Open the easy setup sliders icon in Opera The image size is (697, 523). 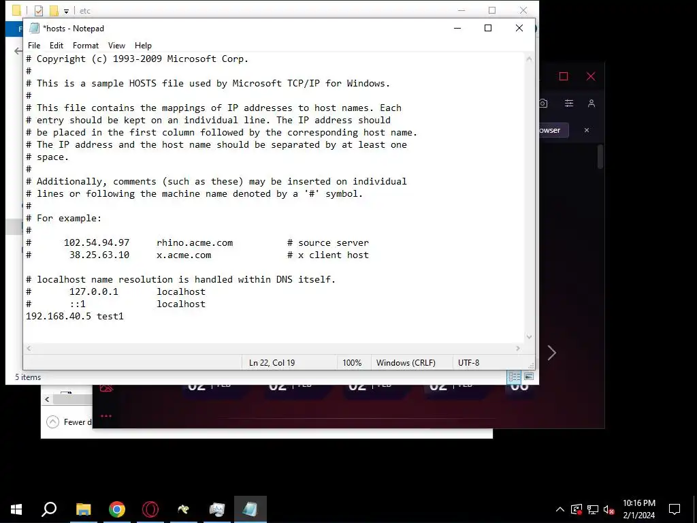(x=568, y=104)
